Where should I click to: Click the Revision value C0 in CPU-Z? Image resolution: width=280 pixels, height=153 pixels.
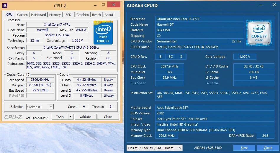click(x=108, y=58)
